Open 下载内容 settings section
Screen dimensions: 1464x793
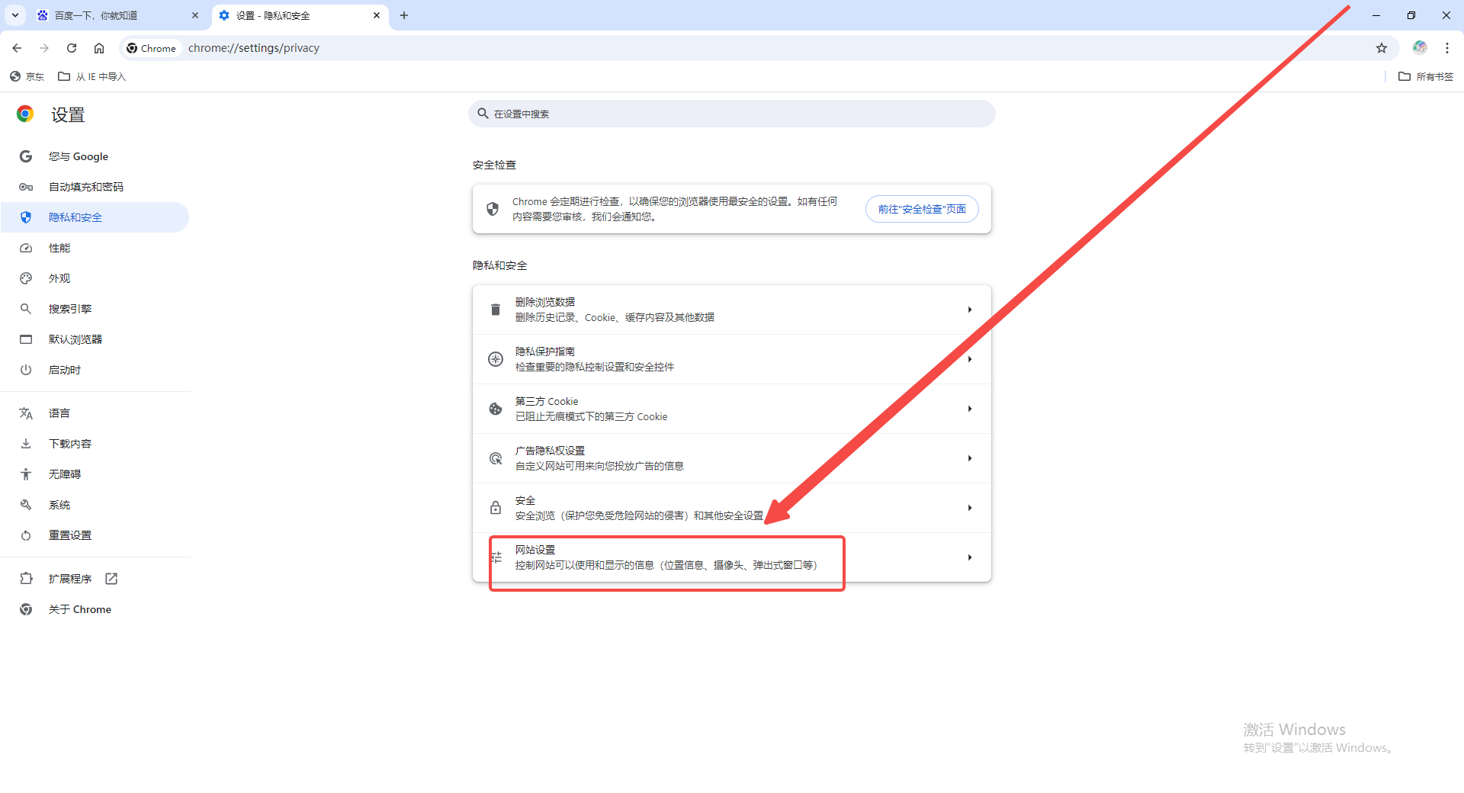95,444
